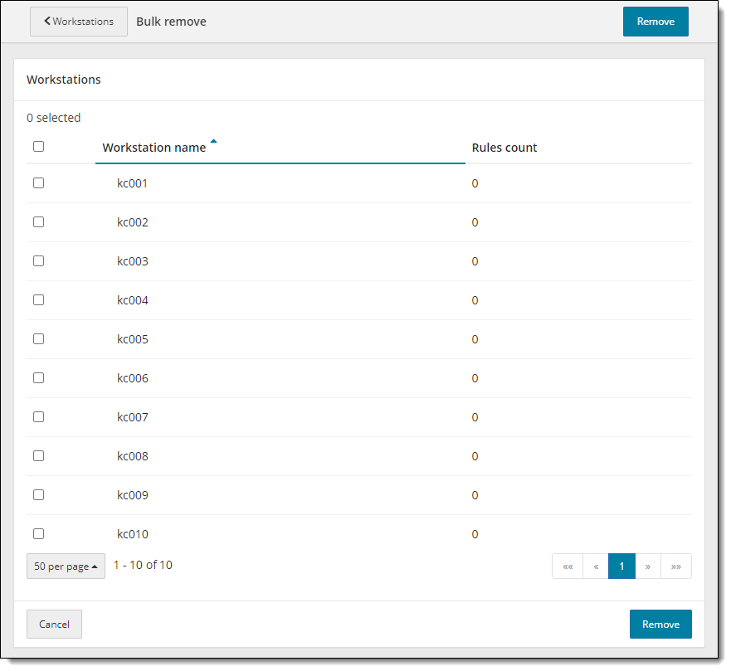Select the kc010 checkbox
The width and height of the screenshot is (731, 671).
(39, 533)
